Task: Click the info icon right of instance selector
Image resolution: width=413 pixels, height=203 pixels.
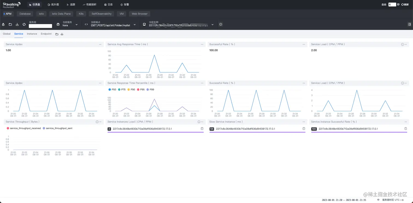Action: click(221, 24)
